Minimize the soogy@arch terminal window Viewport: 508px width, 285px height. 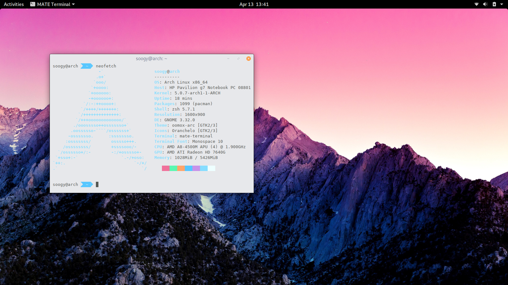pyautogui.click(x=229, y=59)
